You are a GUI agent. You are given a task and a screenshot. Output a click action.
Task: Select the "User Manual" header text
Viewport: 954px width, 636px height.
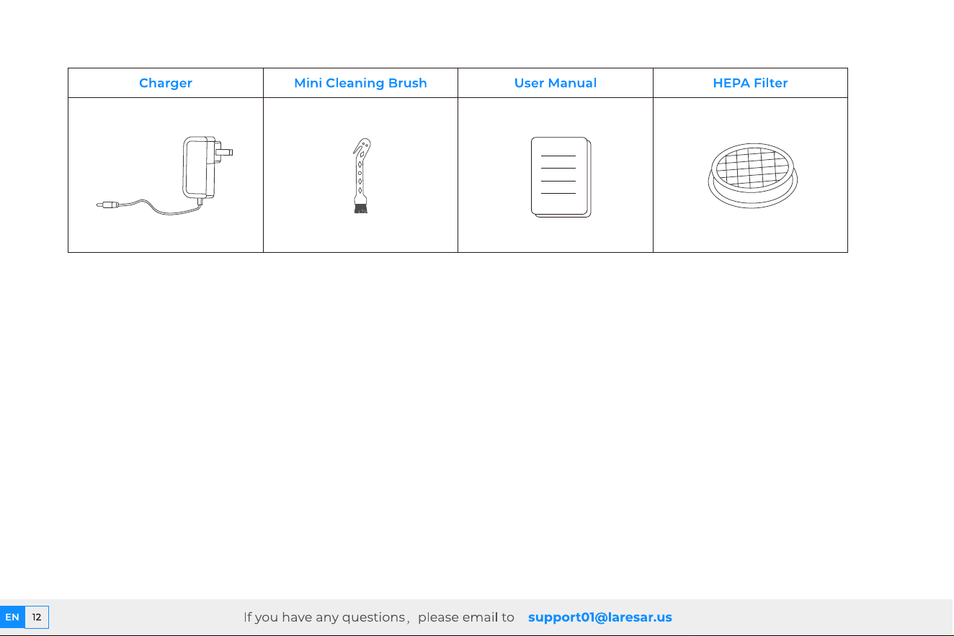pos(556,83)
